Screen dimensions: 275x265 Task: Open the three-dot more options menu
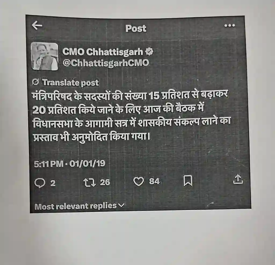coord(230,26)
